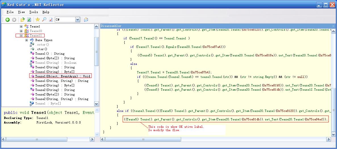Screen dimensions: 337x149
Task: Collapse the Tease11 class node
Action: point(21,36)
